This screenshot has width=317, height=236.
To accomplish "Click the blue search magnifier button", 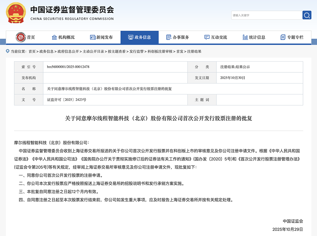I will coord(307,15).
